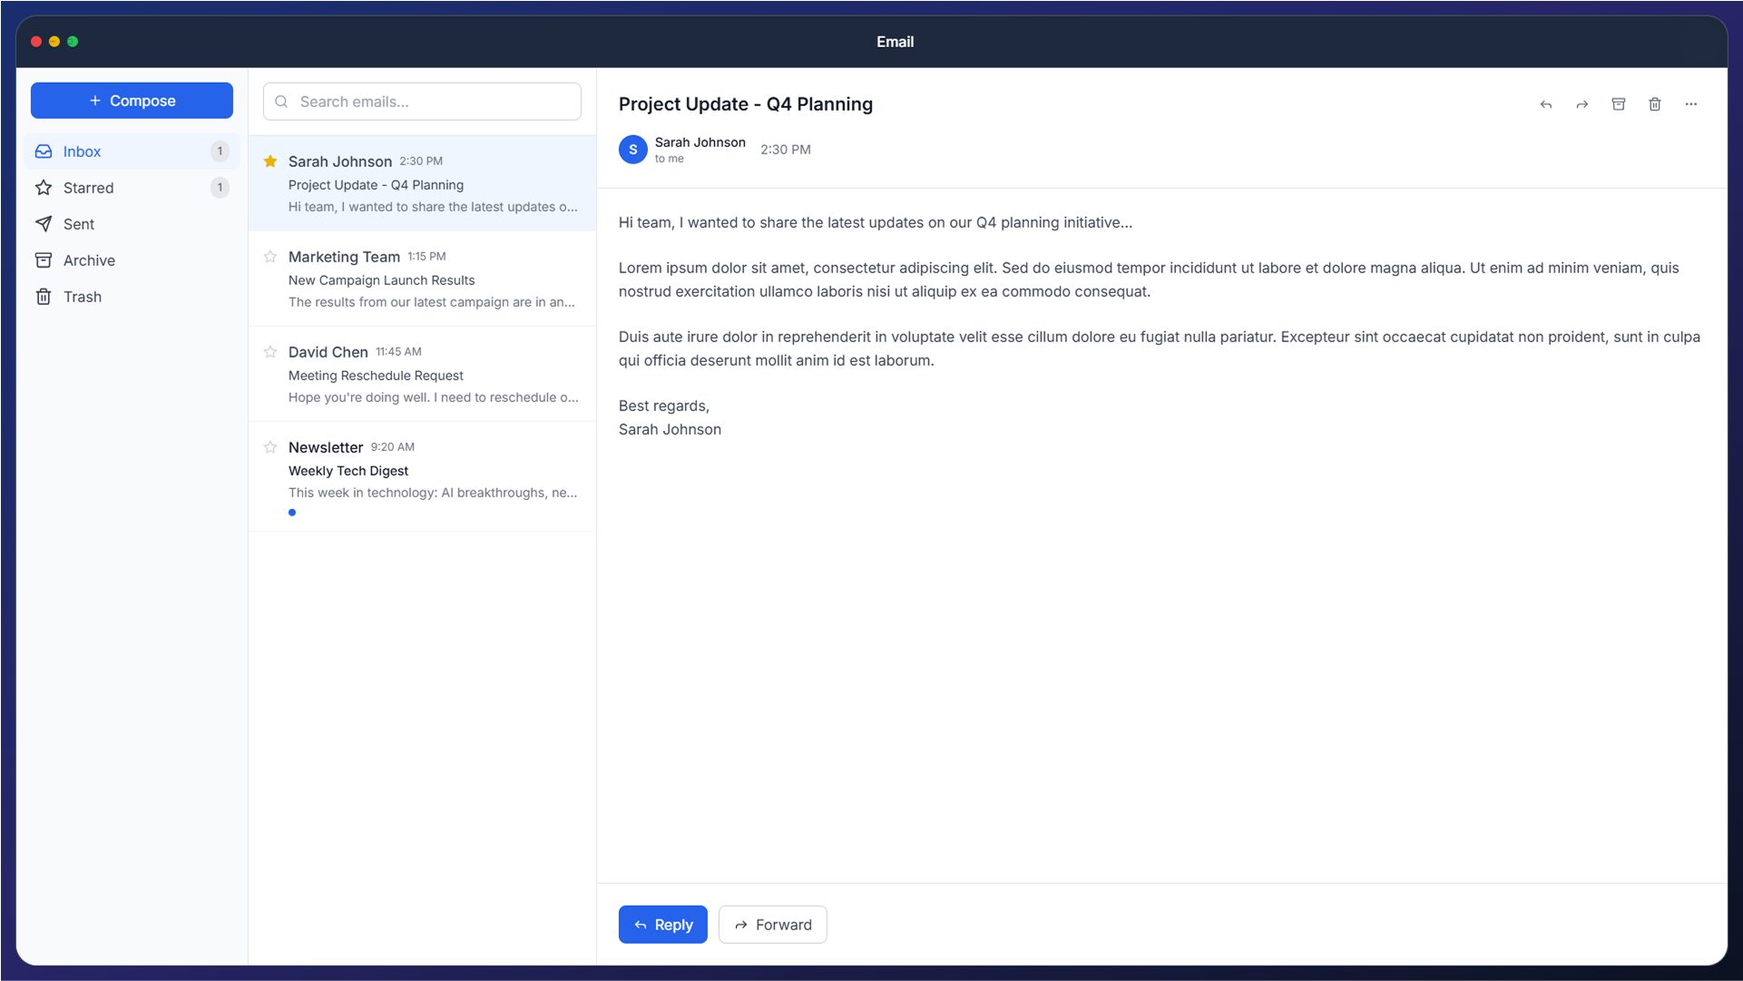Screen dimensions: 1743x981
Task: Click the sender name Sarah Johnson in header
Action: (x=700, y=142)
